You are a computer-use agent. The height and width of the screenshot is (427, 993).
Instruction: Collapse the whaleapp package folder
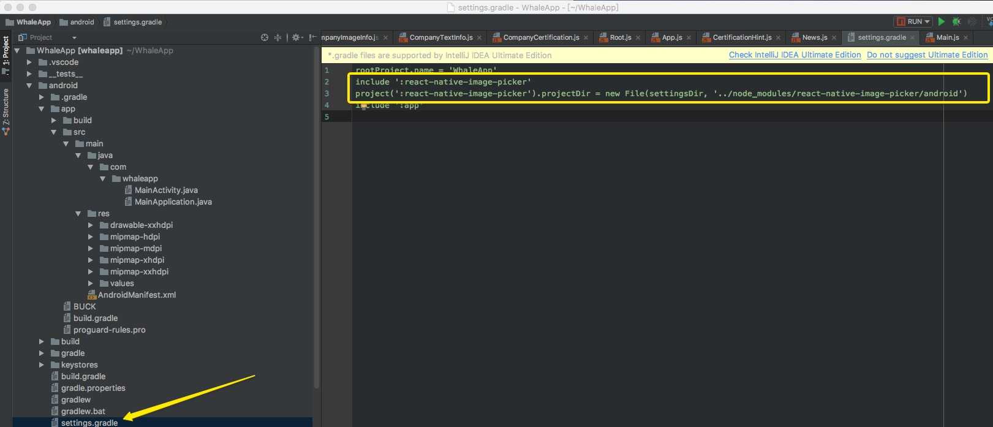pyautogui.click(x=102, y=179)
